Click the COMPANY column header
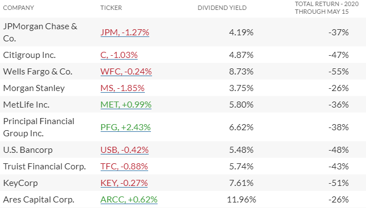The width and height of the screenshot is (366, 208). 18,8
